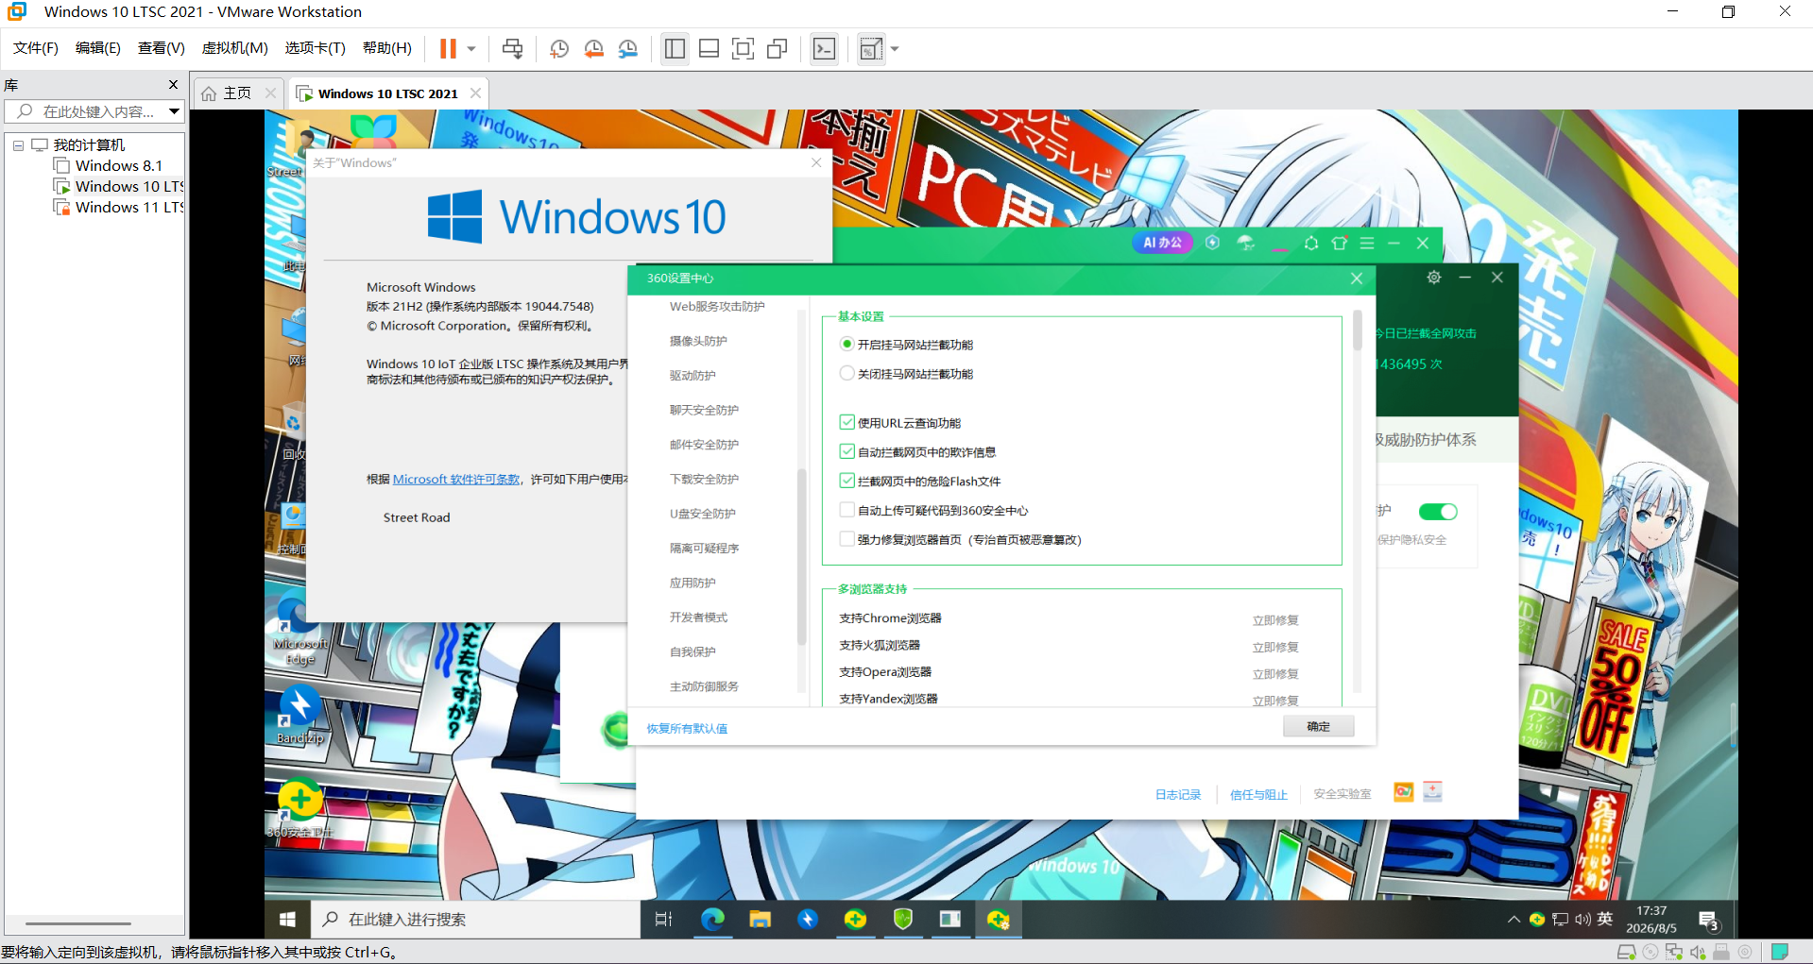Click the umbrella icon in 360 title bar
This screenshot has width=1813, height=964.
click(x=1246, y=243)
